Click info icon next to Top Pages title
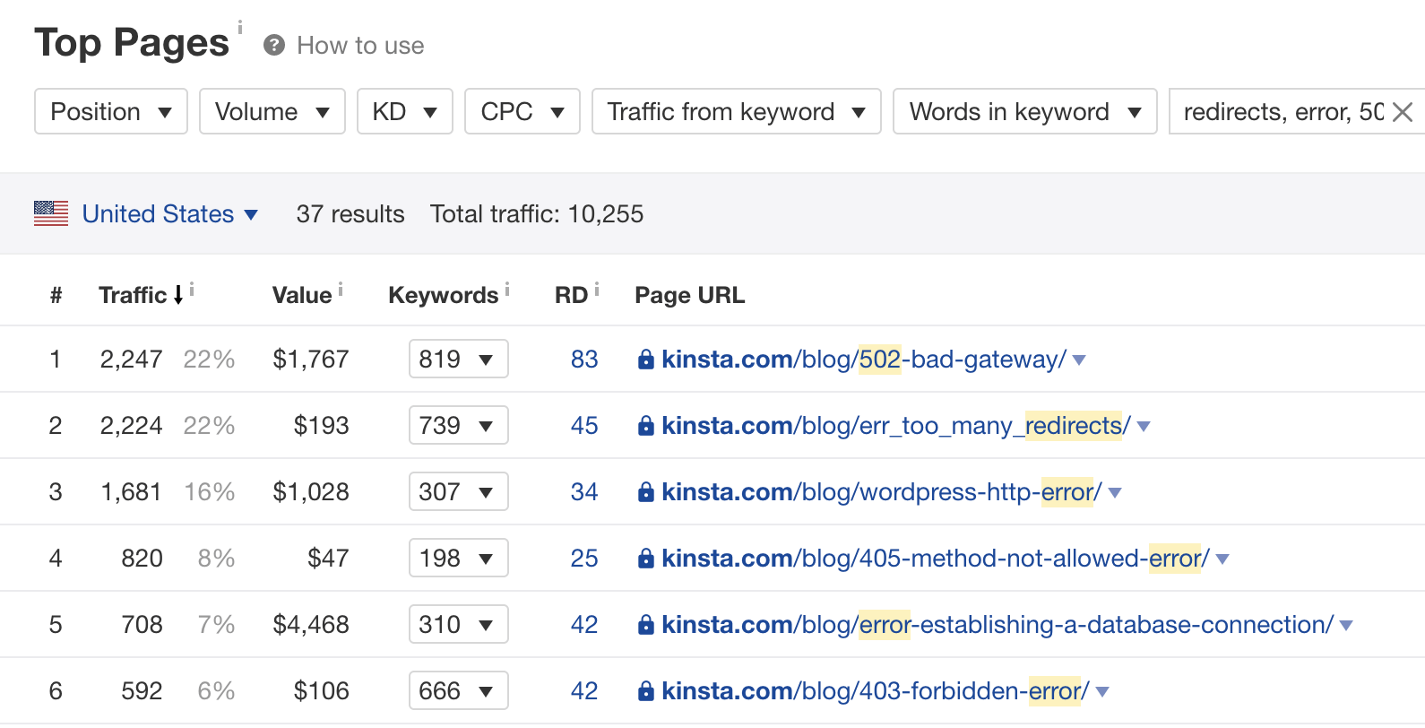This screenshot has height=728, width=1425. click(x=239, y=28)
